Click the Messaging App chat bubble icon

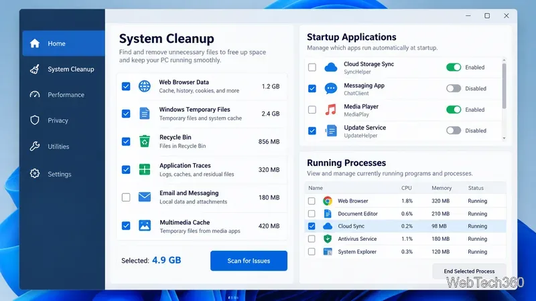point(330,88)
